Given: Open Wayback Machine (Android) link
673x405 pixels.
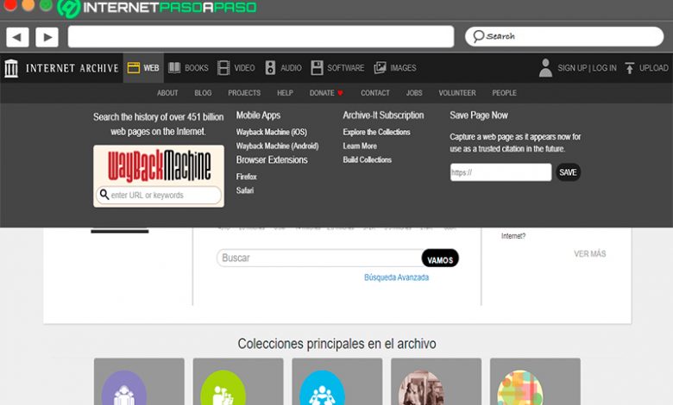Looking at the screenshot, I should (x=277, y=146).
